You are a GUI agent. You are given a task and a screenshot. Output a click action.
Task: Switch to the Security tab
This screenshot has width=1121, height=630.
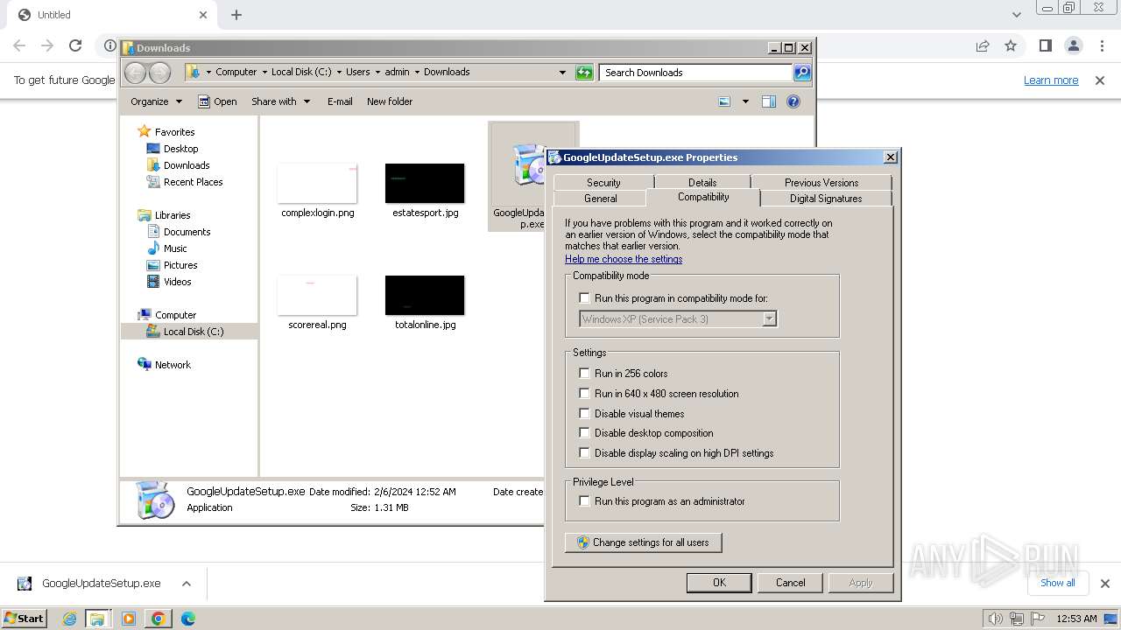pos(603,182)
